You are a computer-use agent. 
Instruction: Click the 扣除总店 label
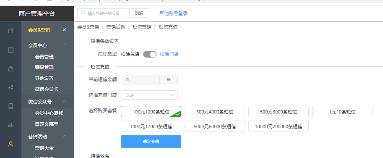tap(130, 54)
